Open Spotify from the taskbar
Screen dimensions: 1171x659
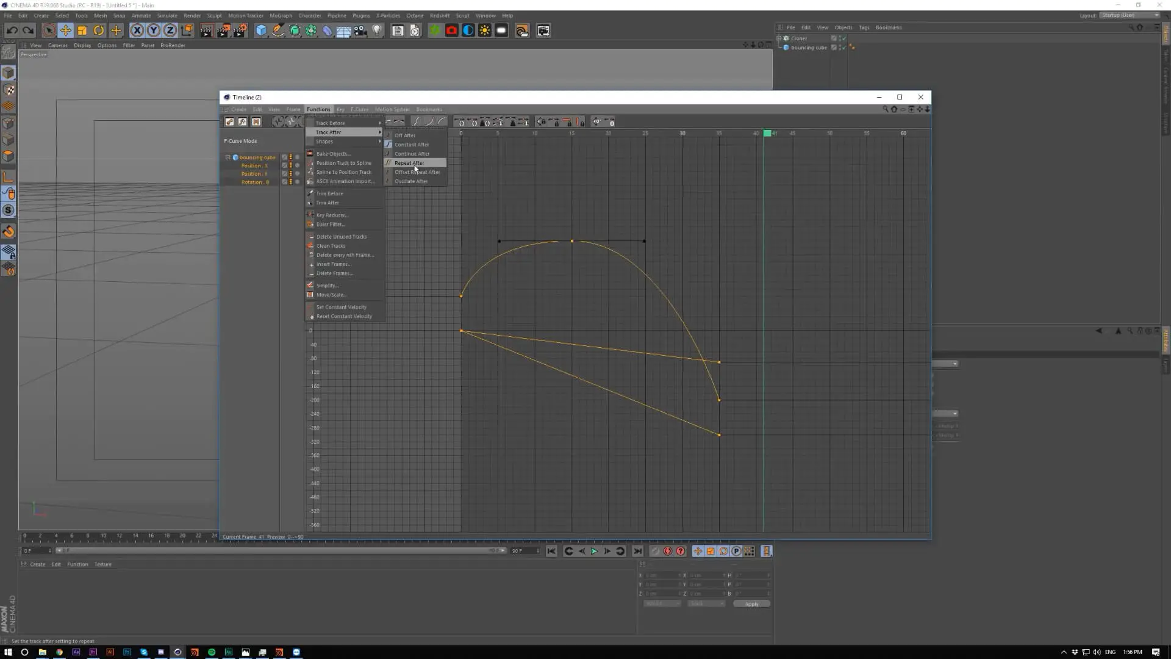coord(212,652)
